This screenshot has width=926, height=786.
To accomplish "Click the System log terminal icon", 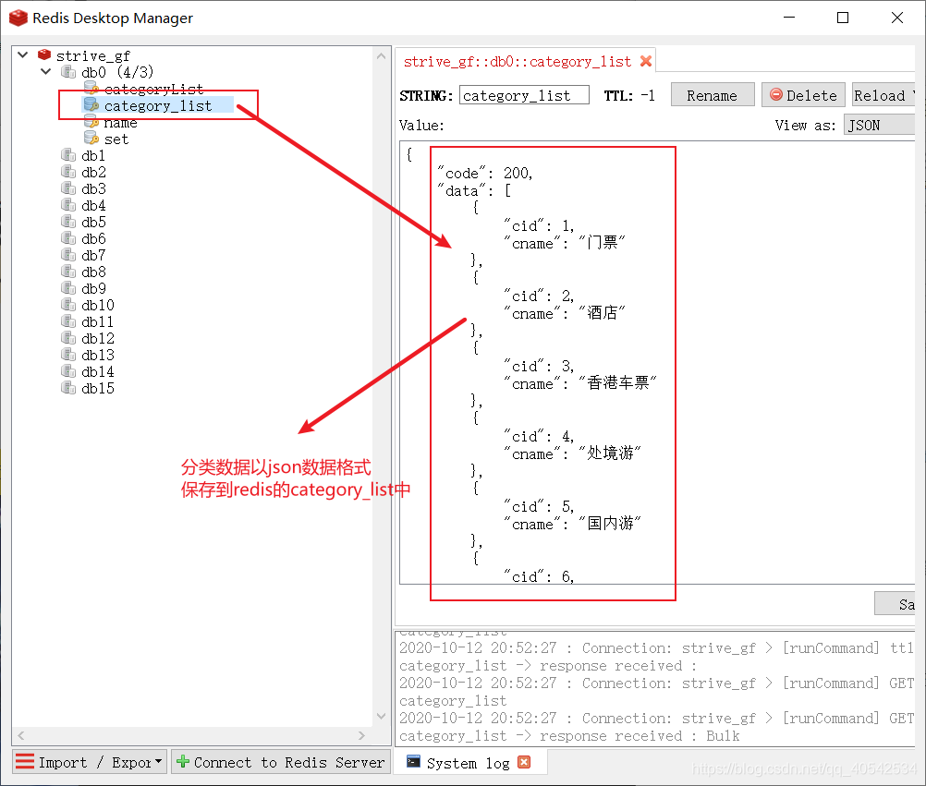I will pos(414,762).
